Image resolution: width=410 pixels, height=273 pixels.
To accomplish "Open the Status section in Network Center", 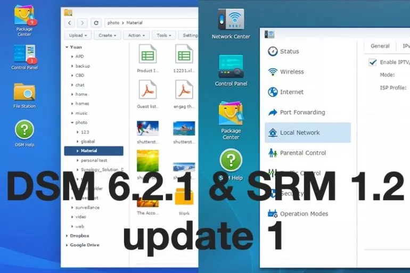I will click(308, 52).
